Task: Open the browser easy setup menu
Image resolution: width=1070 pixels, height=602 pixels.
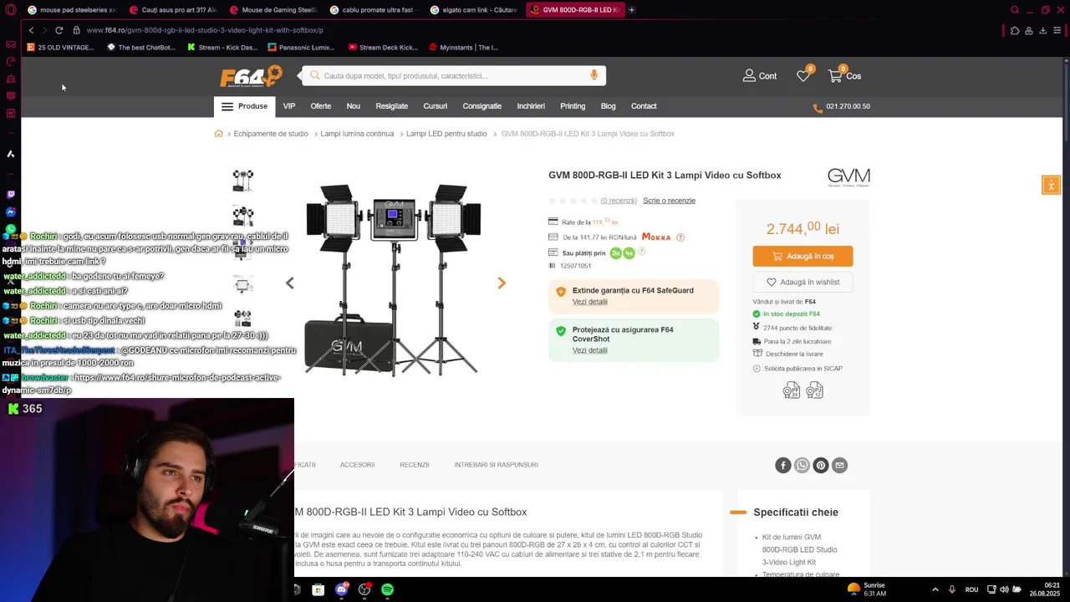Action: pyautogui.click(x=1057, y=30)
